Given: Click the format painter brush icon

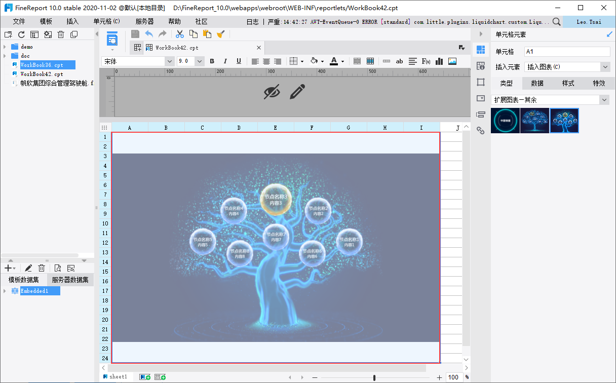Looking at the screenshot, I should [220, 34].
